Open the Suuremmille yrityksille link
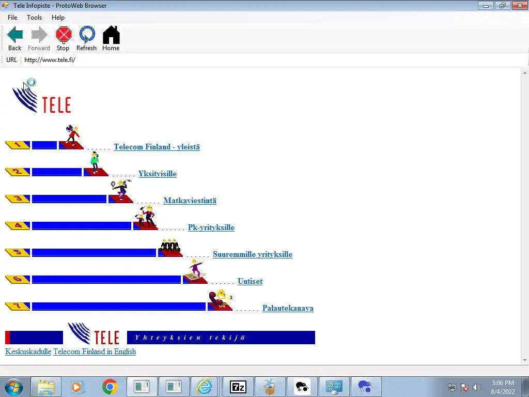 [x=253, y=254]
